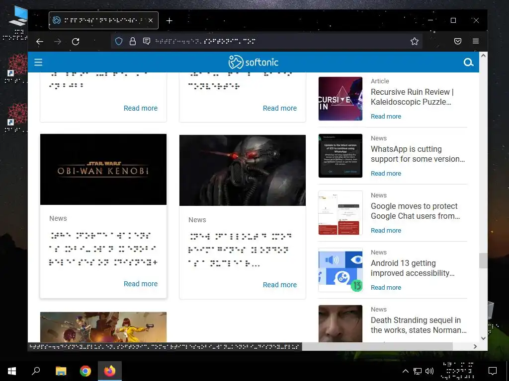Viewport: 509px width, 381px height.
Task: Click the vertical scrollbar up arrow
Action: (x=483, y=56)
